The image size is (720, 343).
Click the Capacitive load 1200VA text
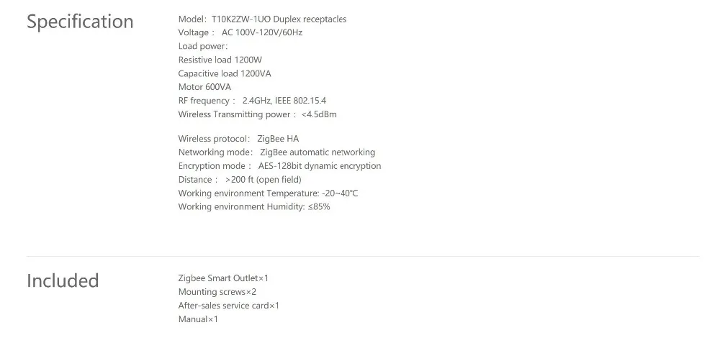coord(225,74)
